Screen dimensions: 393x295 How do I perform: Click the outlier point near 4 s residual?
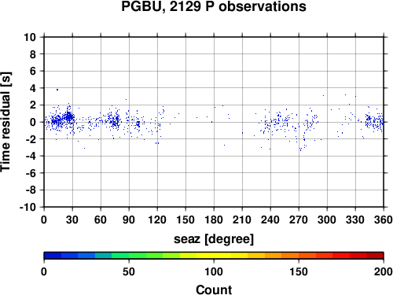click(57, 90)
